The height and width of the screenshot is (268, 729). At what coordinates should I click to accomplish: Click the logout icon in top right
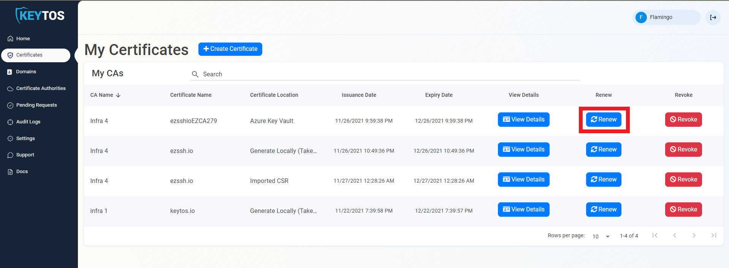click(x=713, y=17)
